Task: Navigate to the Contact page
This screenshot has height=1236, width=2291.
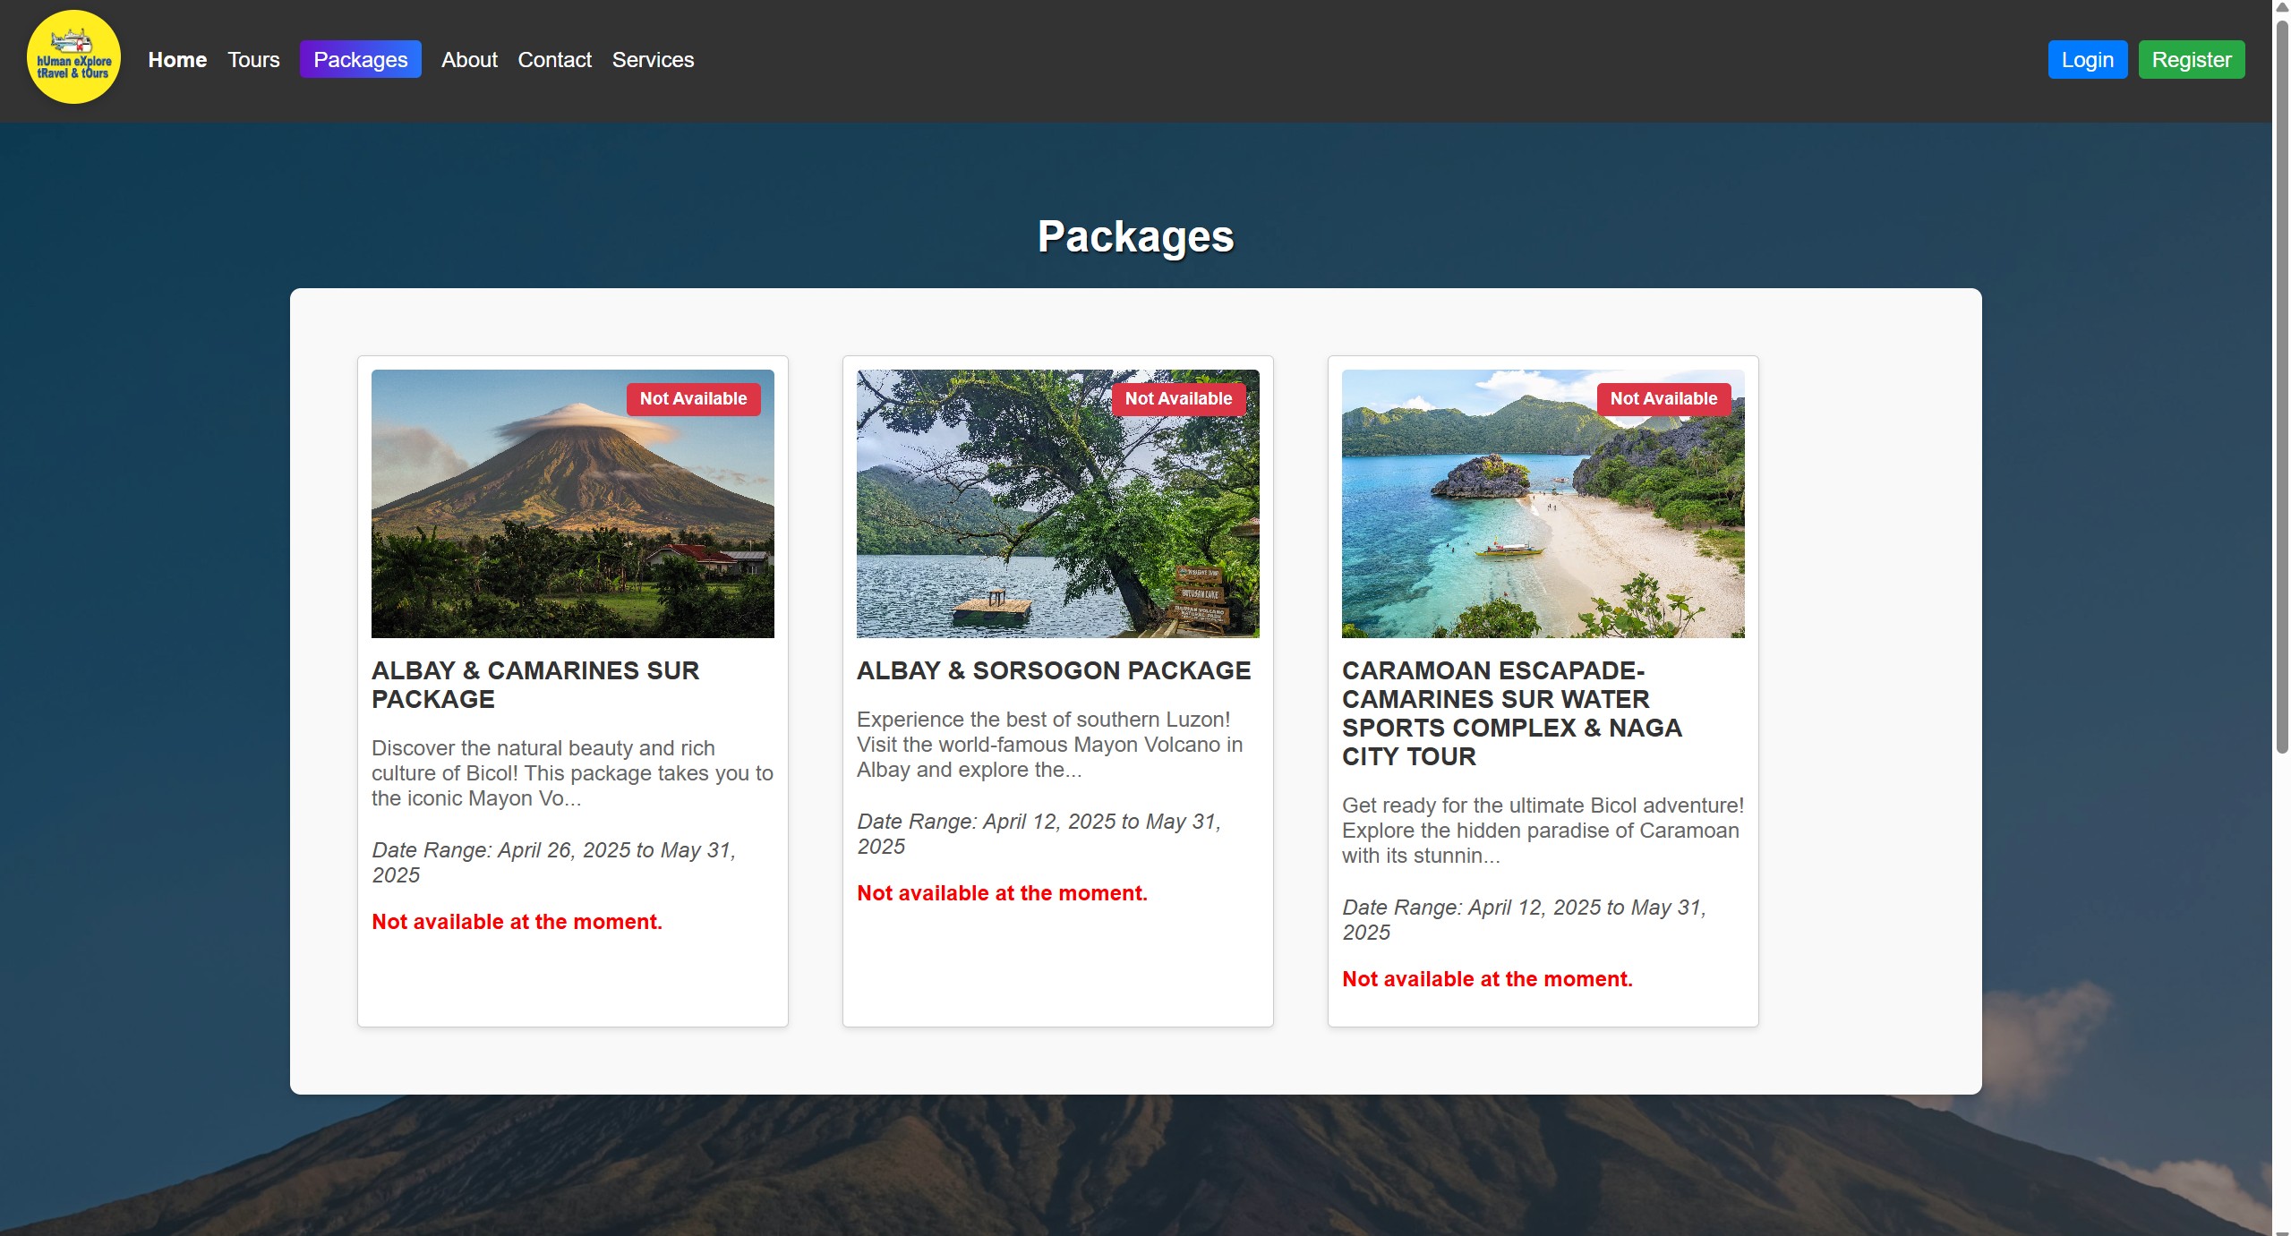Action: pos(554,60)
